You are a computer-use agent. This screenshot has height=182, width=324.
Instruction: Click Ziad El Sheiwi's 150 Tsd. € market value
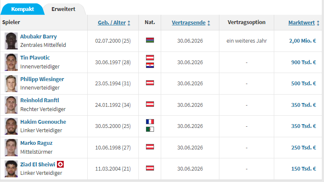303,168
